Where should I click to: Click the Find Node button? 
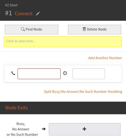pyautogui.click(x=32, y=30)
